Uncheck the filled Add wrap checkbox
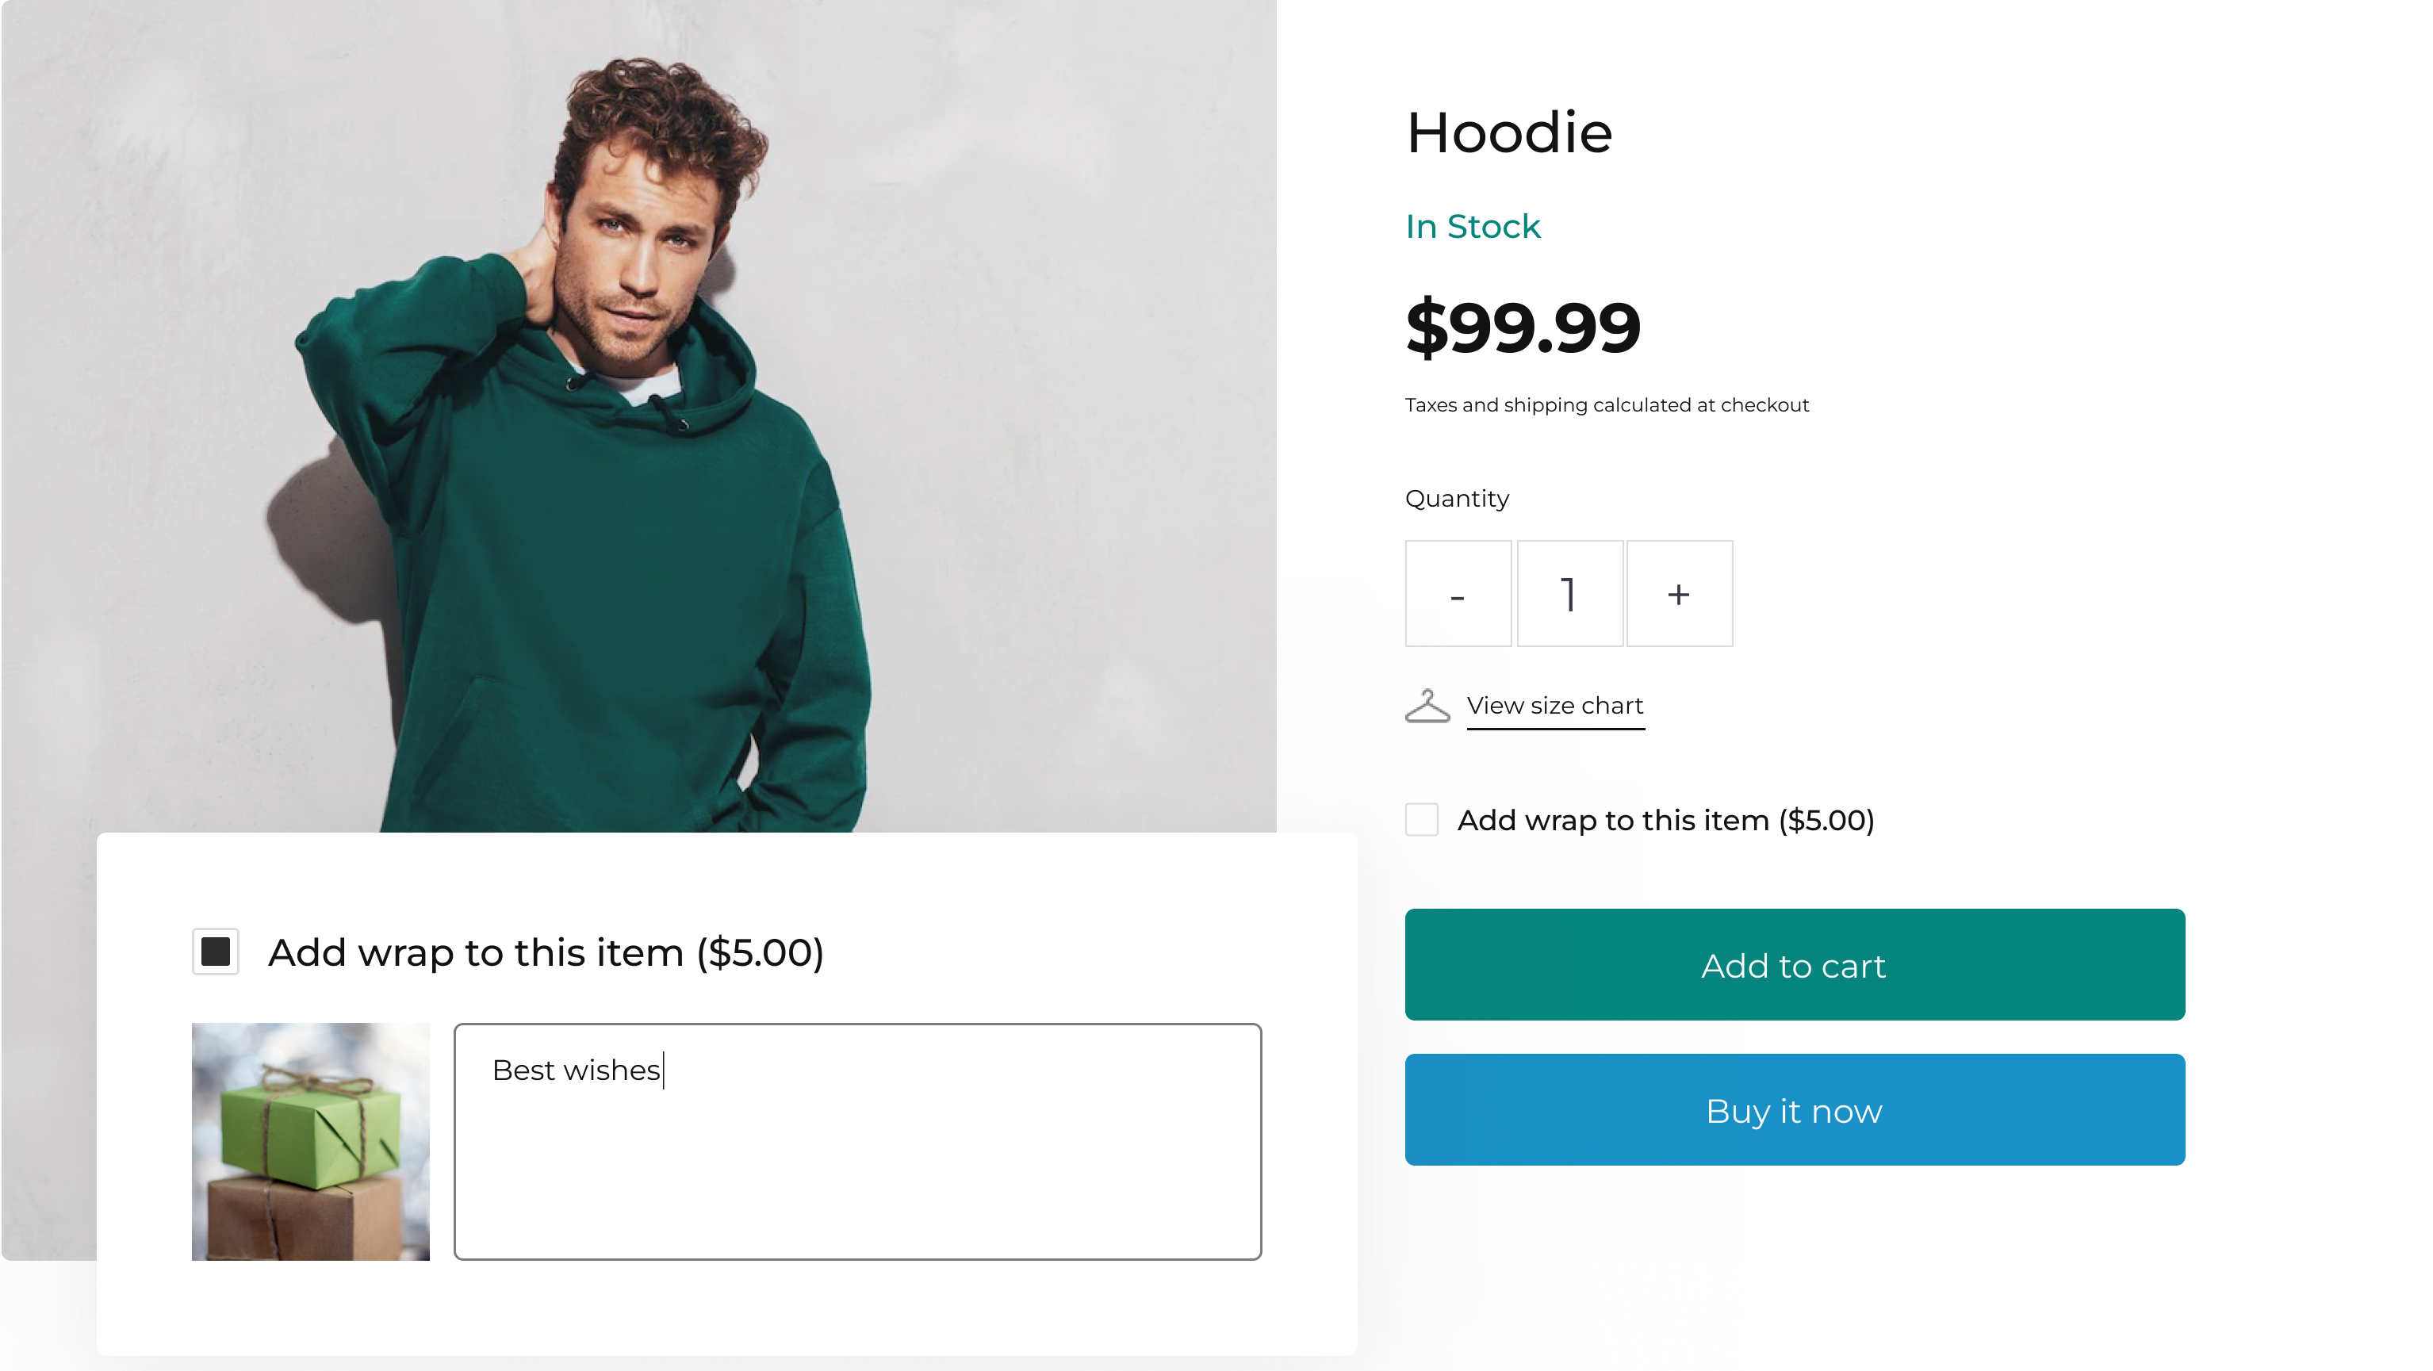The image size is (2433, 1371). click(216, 952)
